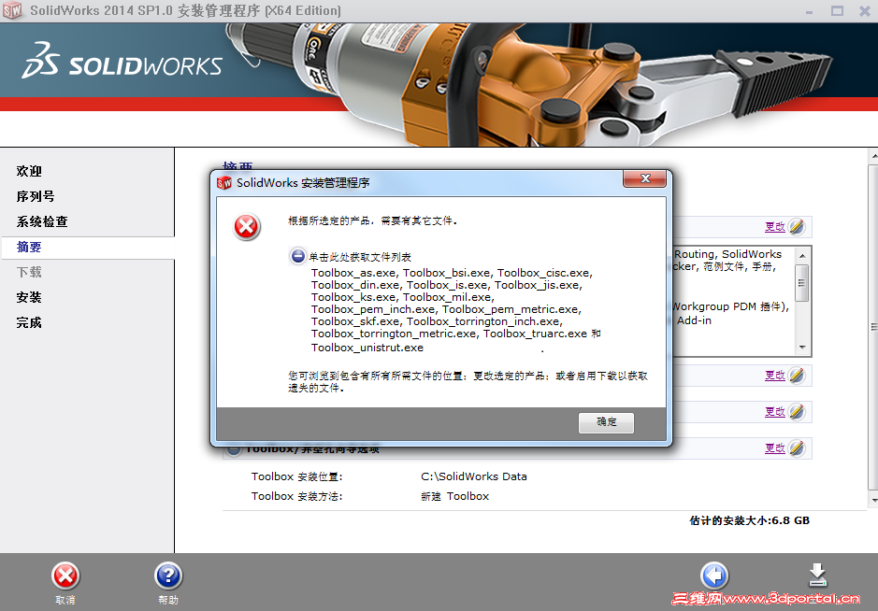Click the 估计的安装大小:6.8 GB text
The image size is (878, 611).
click(x=749, y=521)
